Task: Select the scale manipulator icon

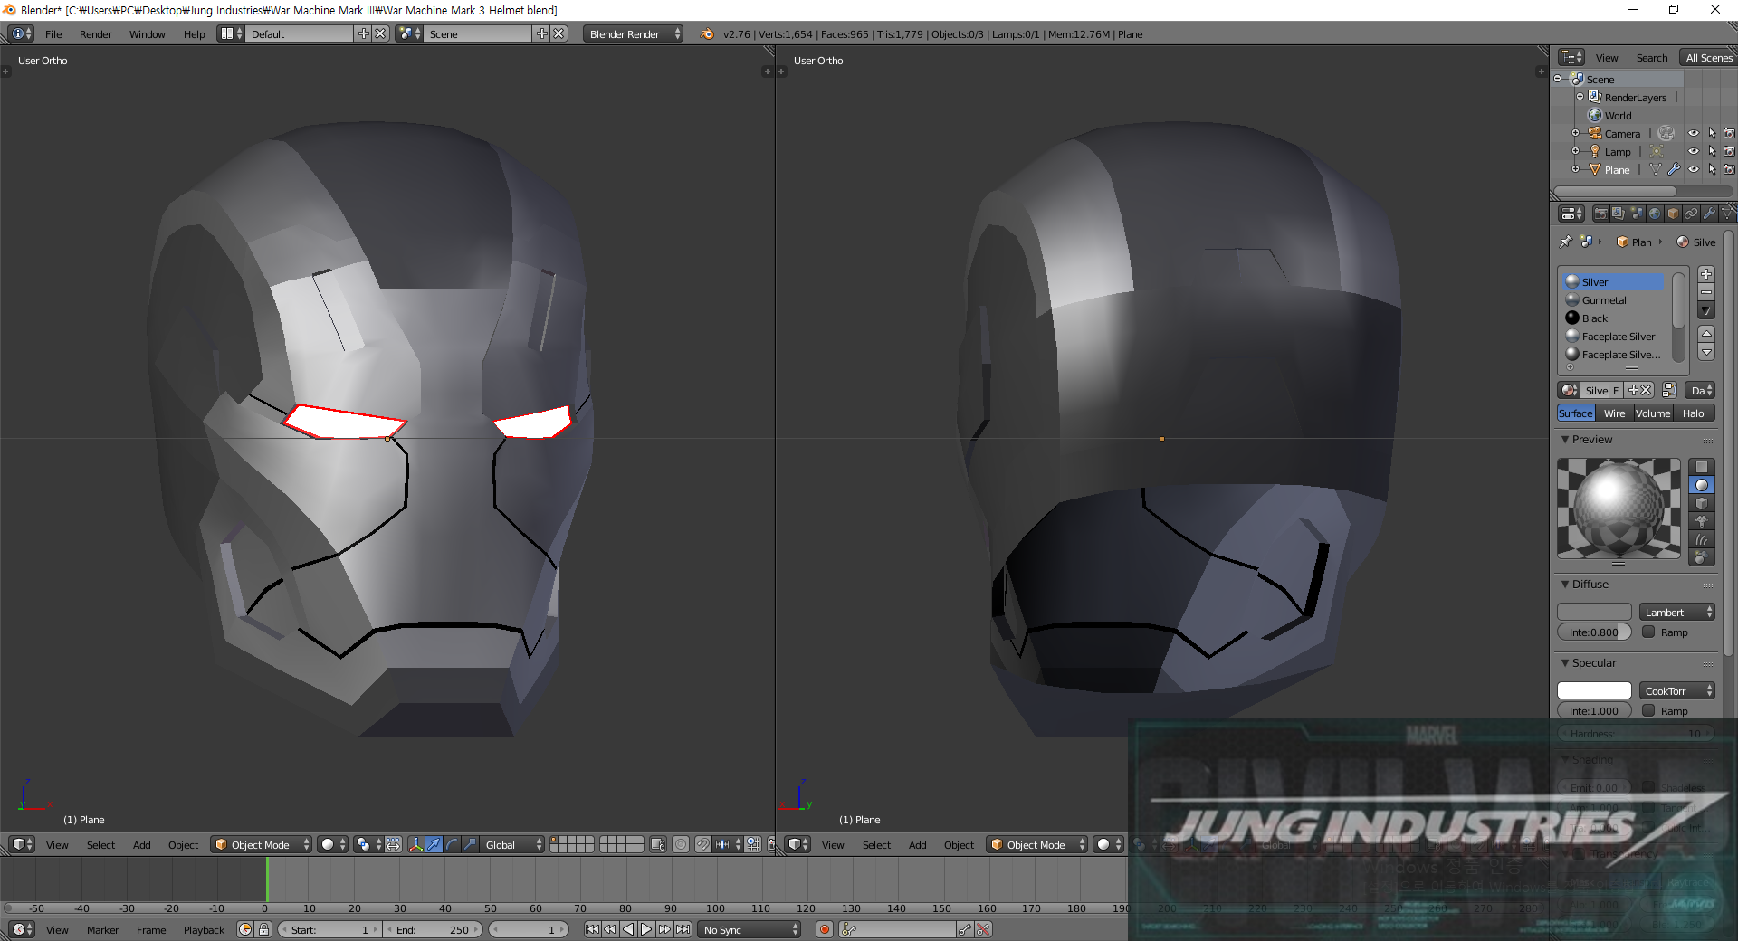Action: coord(470,844)
